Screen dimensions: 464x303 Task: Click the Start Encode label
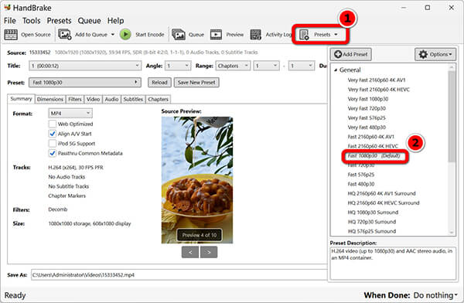tap(150, 35)
